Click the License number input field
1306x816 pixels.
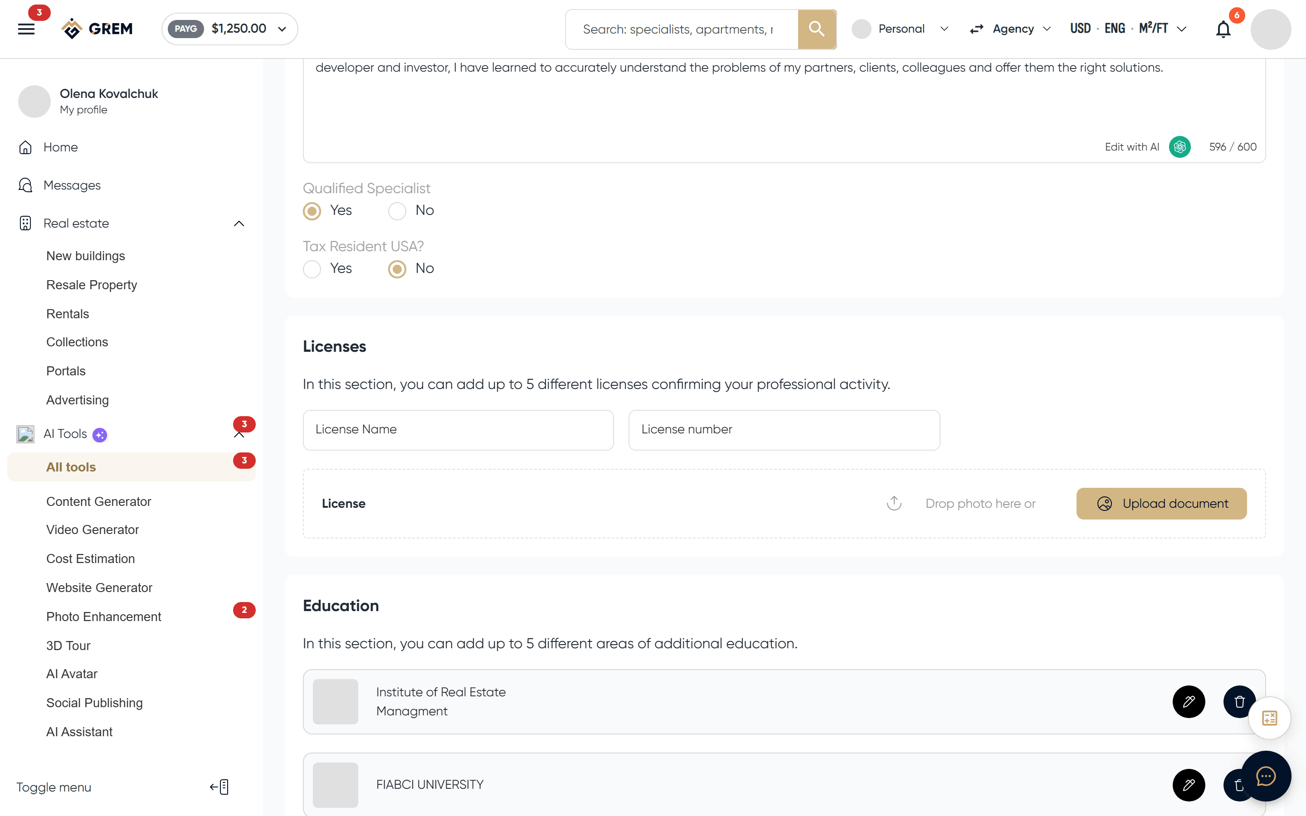coord(784,430)
